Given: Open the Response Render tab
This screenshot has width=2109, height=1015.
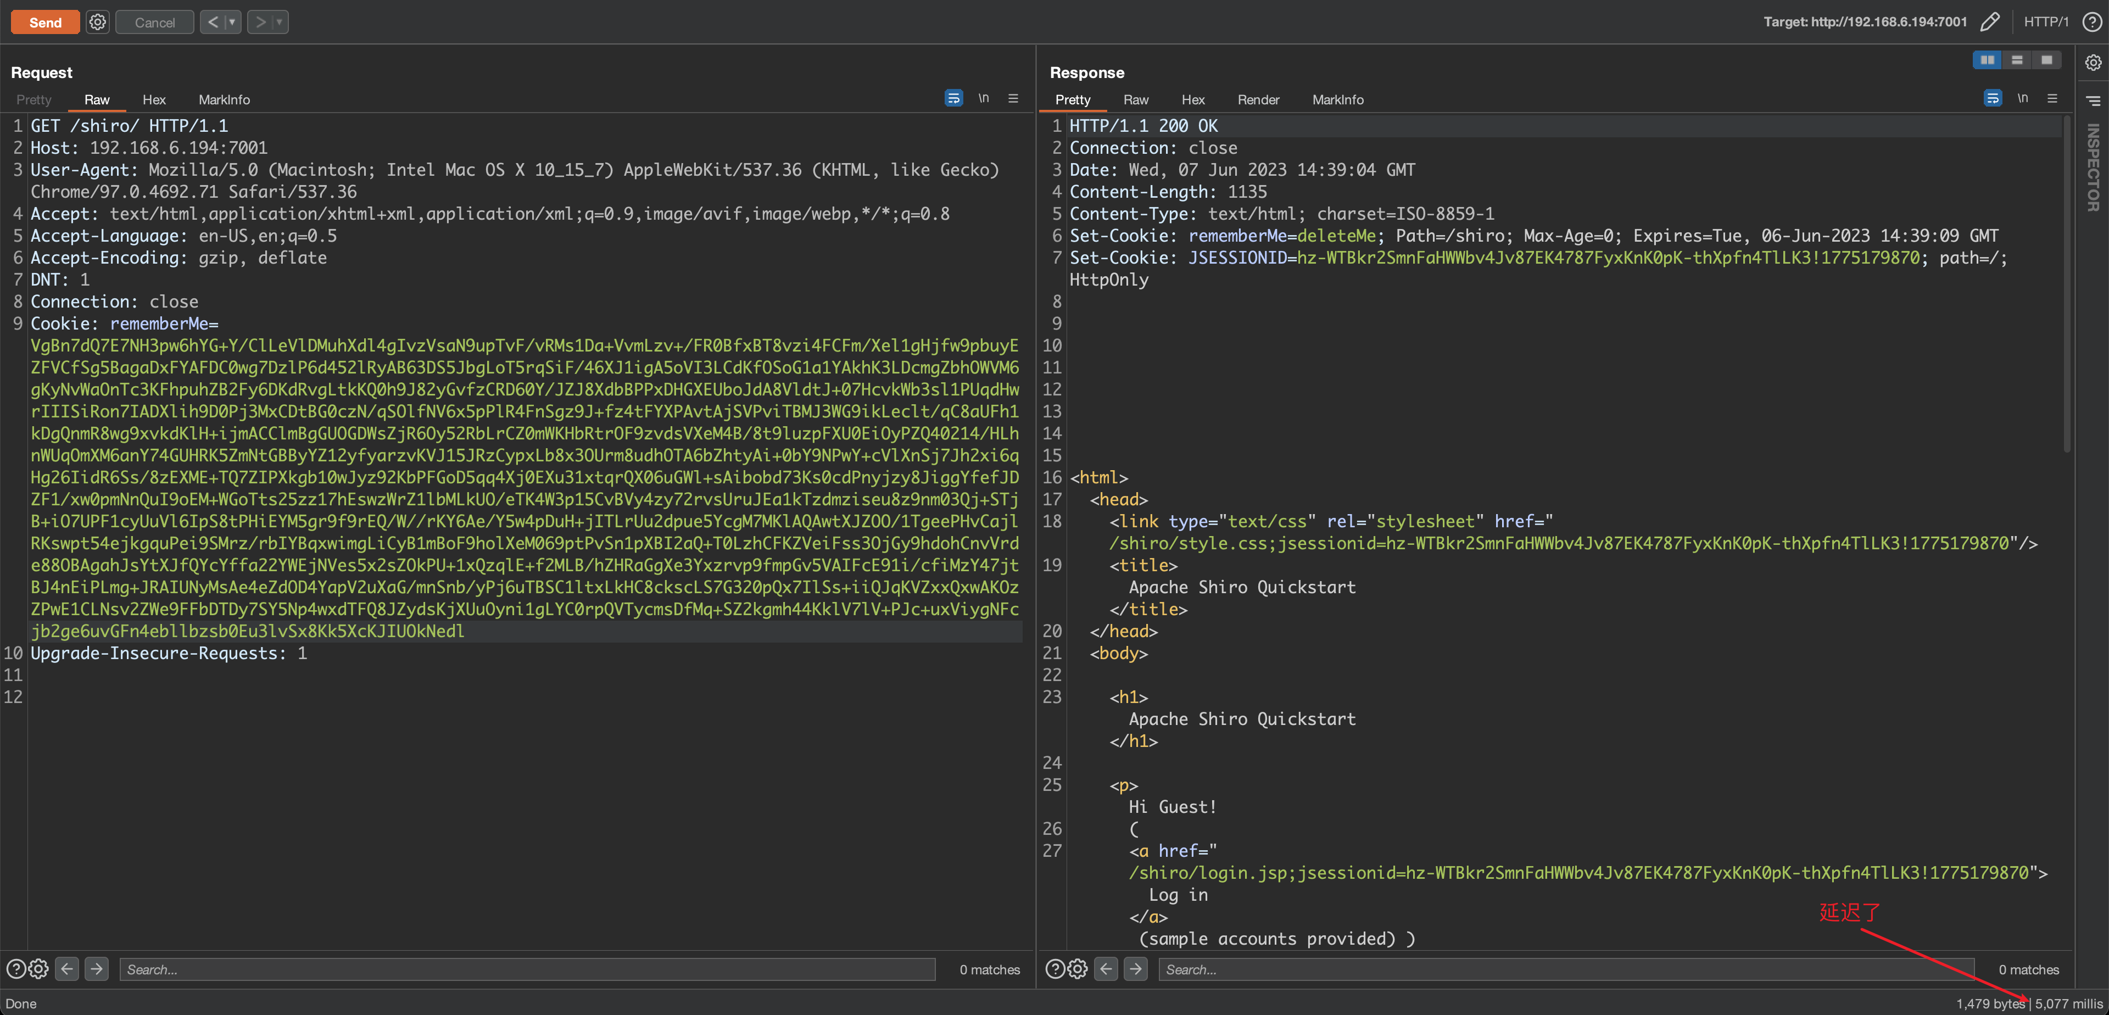Looking at the screenshot, I should (1258, 100).
